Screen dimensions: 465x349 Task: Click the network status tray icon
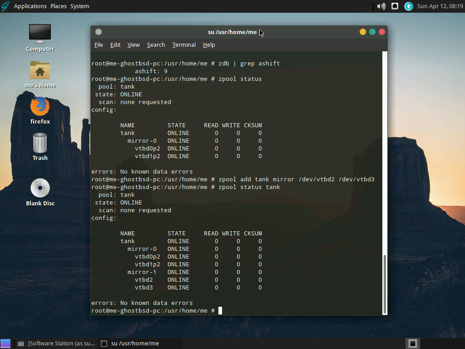click(394, 6)
